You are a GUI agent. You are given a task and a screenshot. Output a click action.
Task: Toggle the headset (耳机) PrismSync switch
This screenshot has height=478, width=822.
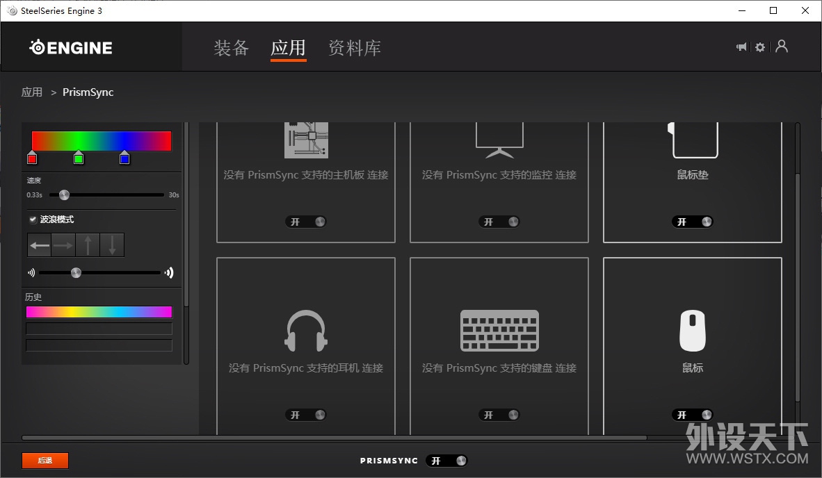[x=306, y=415]
